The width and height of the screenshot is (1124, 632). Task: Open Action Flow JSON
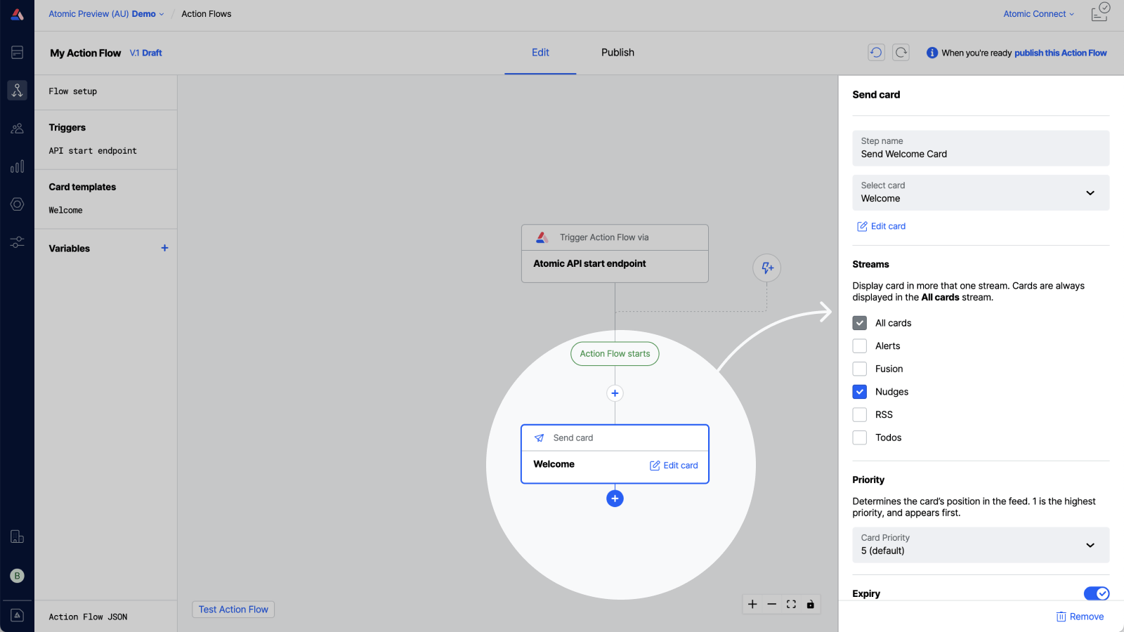click(x=88, y=617)
